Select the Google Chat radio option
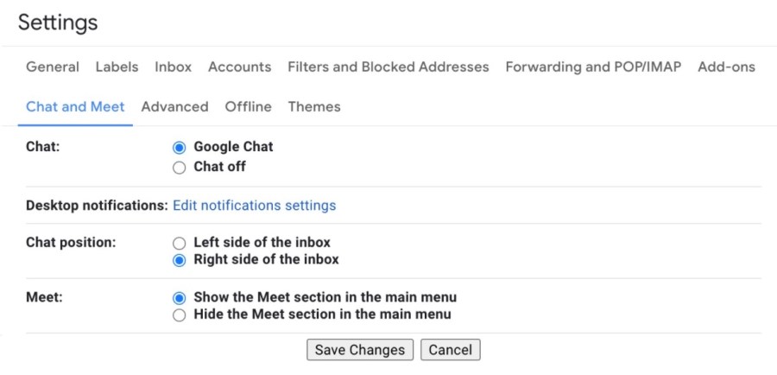 [x=180, y=148]
